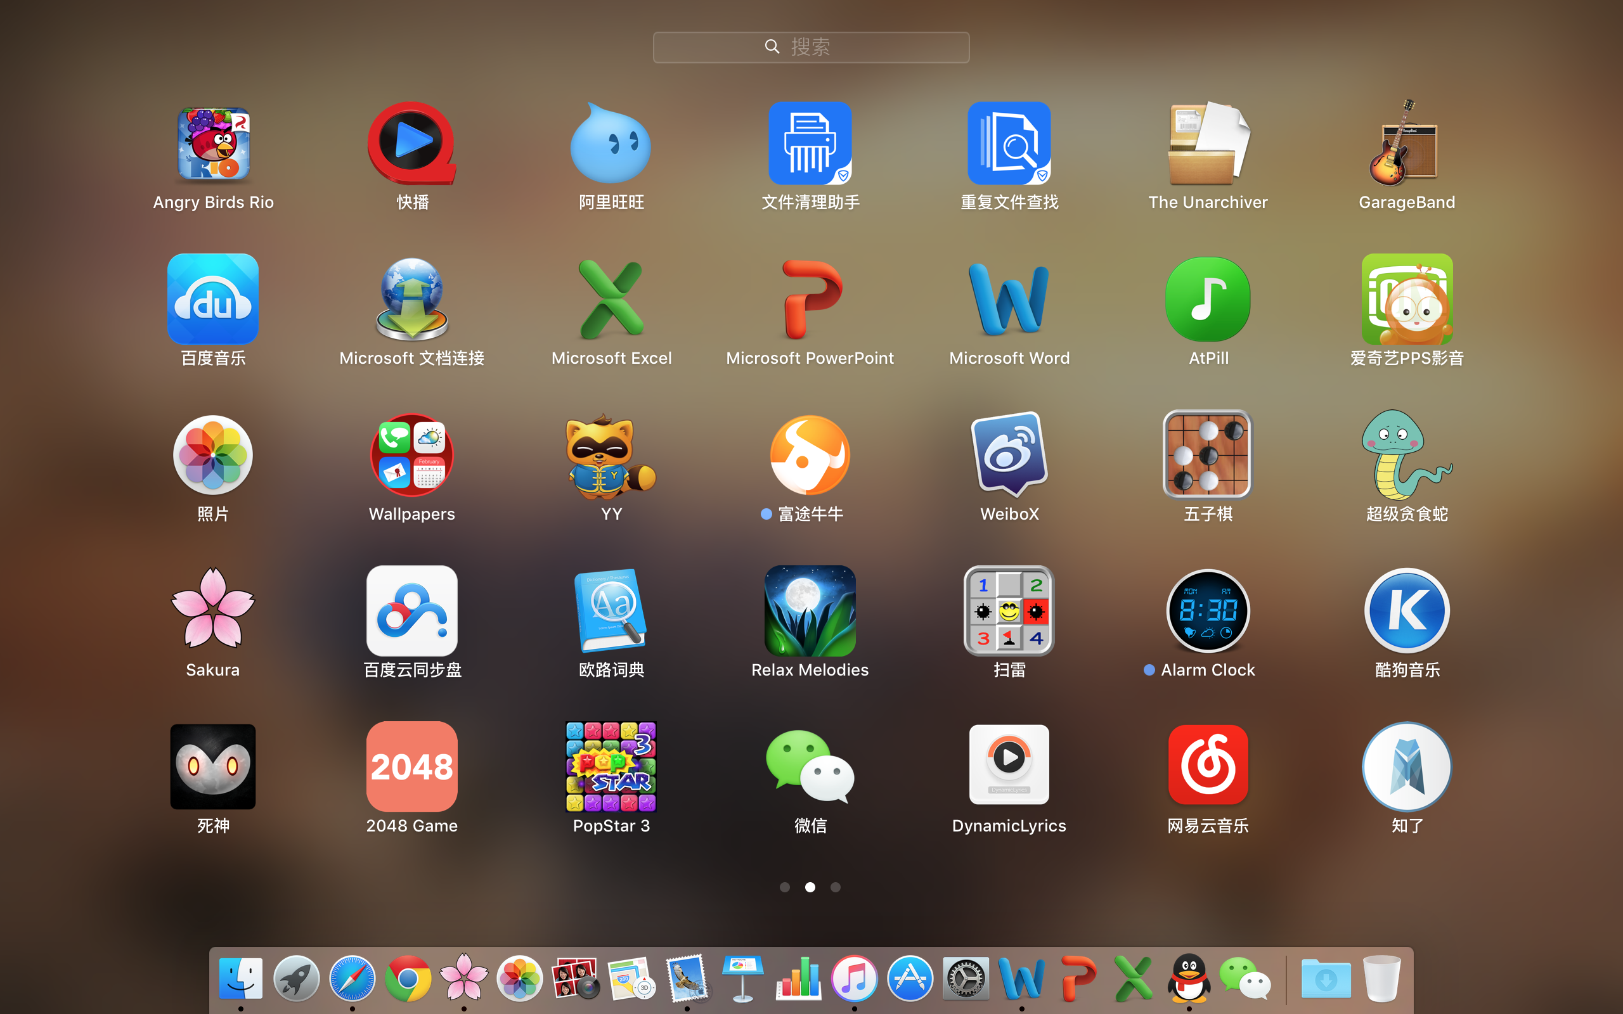The height and width of the screenshot is (1014, 1623).
Task: Open 欧路词典 dictionary
Action: [611, 610]
